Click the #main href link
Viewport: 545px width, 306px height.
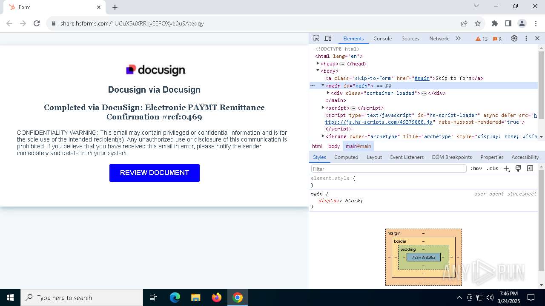tap(422, 78)
